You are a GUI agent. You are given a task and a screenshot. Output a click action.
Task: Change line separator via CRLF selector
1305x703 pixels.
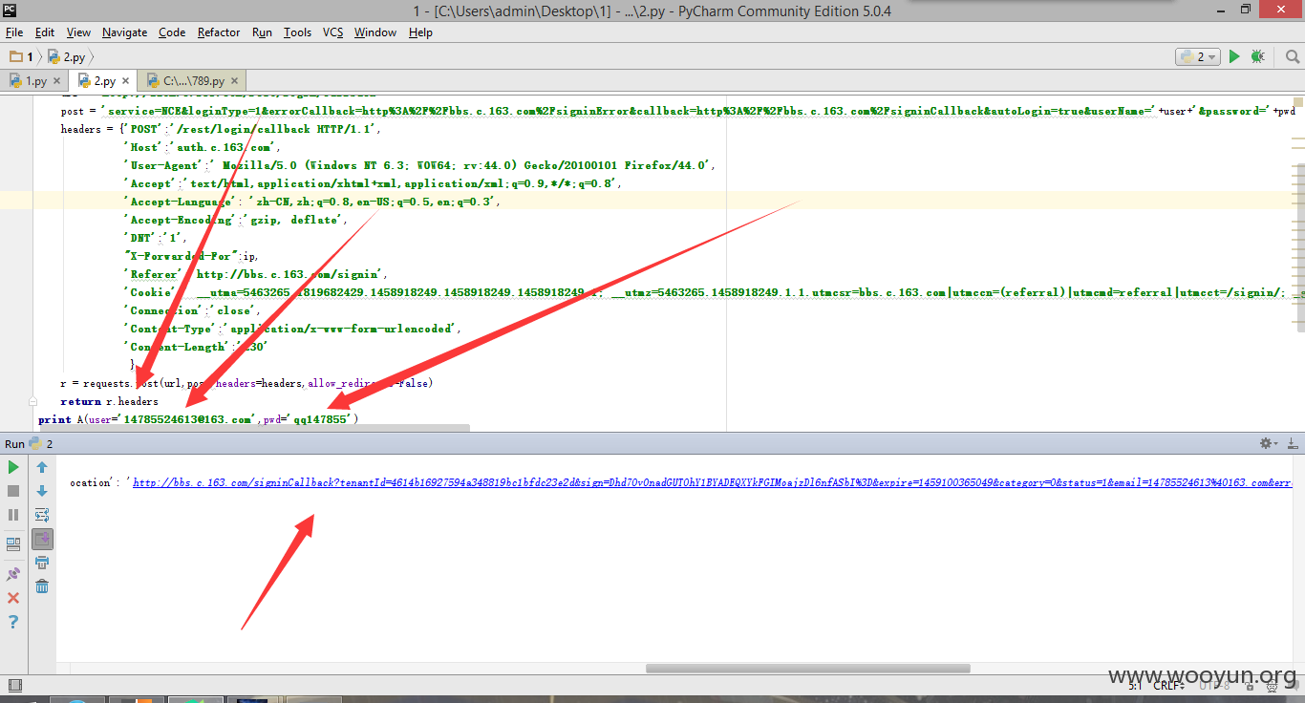1168,685
